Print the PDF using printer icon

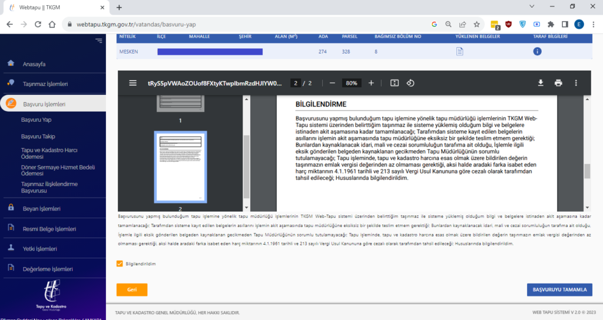point(558,83)
